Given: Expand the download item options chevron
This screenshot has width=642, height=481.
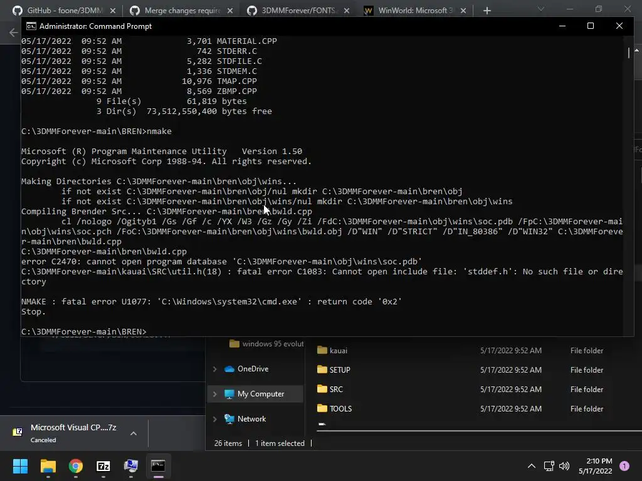Looking at the screenshot, I should click(134, 433).
